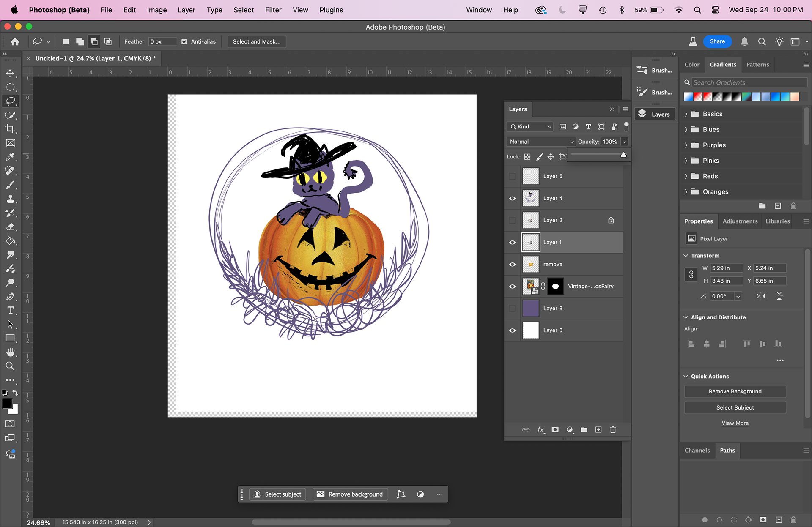Toggle the Anti-alias checkbox
Image resolution: width=812 pixels, height=527 pixels.
click(184, 41)
